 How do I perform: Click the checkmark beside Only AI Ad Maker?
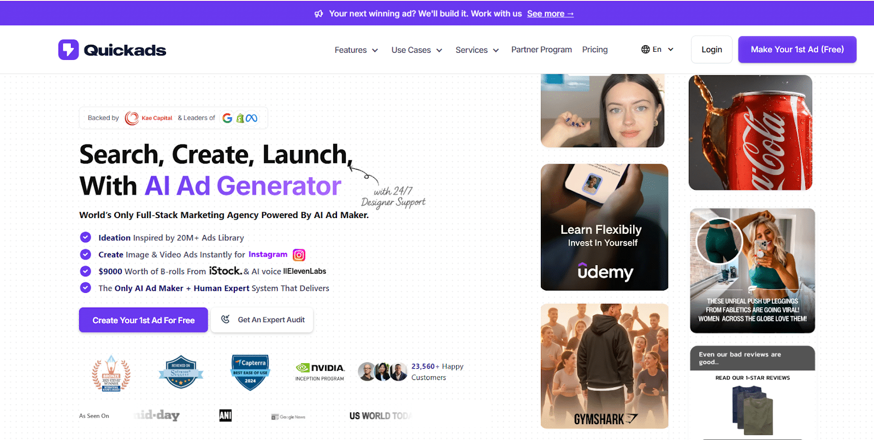coord(85,287)
